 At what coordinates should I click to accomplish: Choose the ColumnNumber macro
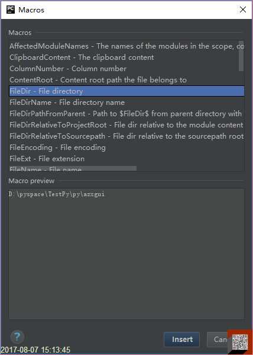(x=126, y=69)
